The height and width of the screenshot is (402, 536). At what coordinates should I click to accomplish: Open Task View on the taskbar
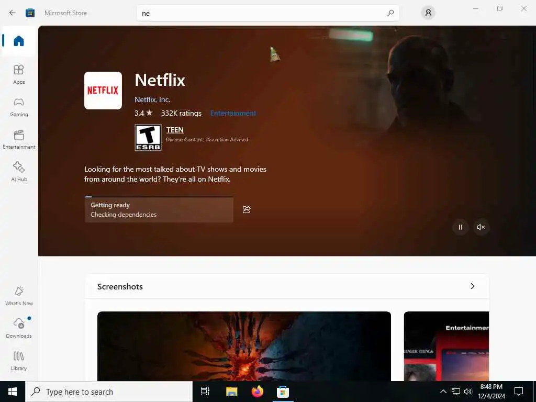click(205, 392)
